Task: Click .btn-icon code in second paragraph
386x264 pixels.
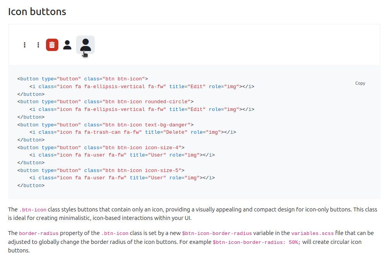Action: [115, 233]
